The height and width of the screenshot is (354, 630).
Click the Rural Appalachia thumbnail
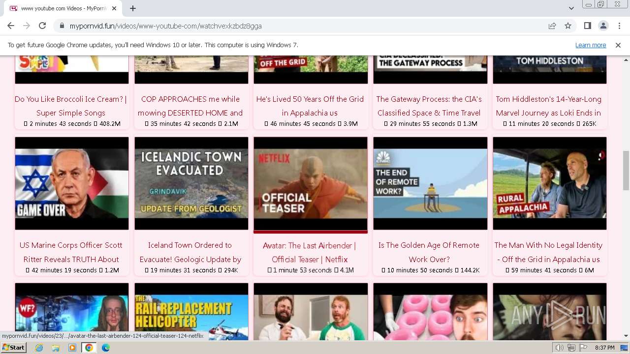tap(550, 183)
